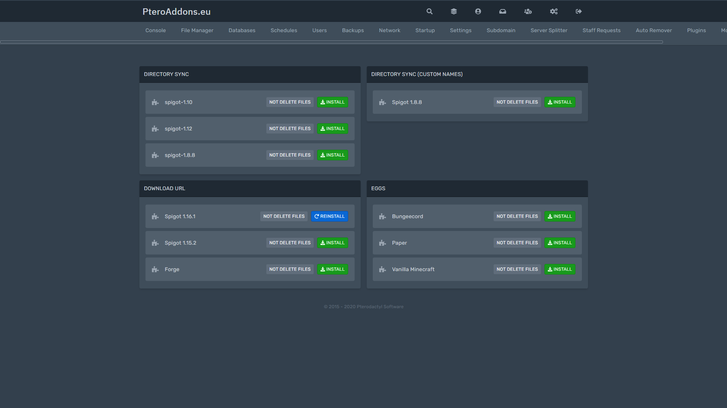Toggle Not Delete Files for Bungeecord
This screenshot has height=408, width=727.
coord(517,216)
